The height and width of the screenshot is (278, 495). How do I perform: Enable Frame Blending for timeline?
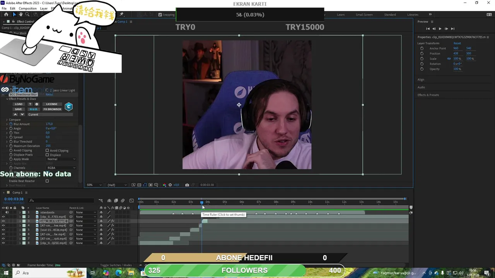click(116, 201)
